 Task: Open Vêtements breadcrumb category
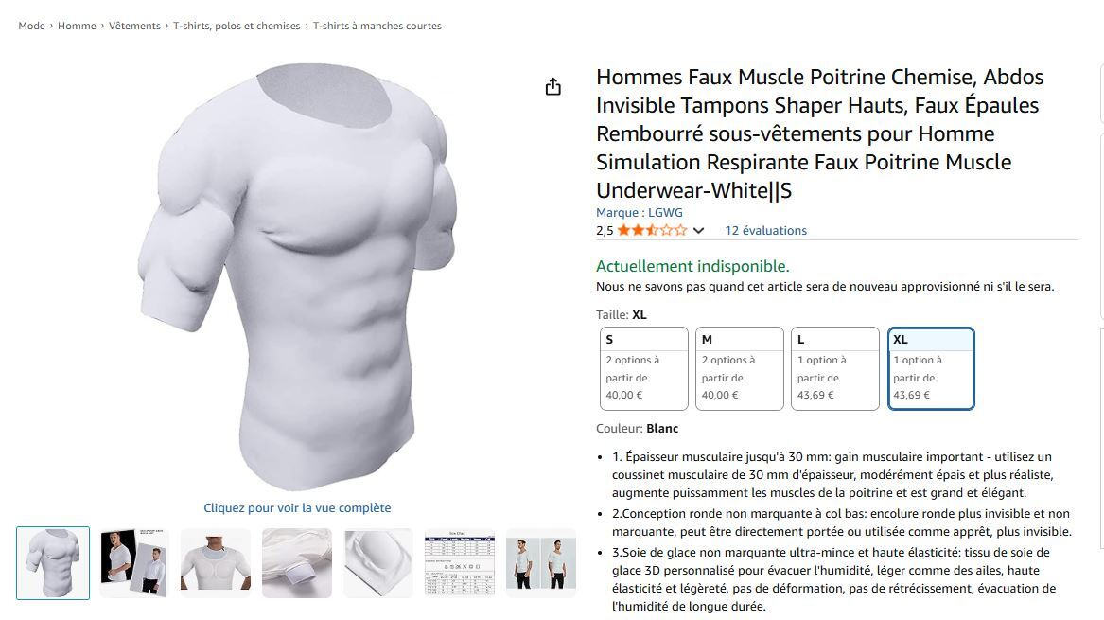click(x=134, y=26)
